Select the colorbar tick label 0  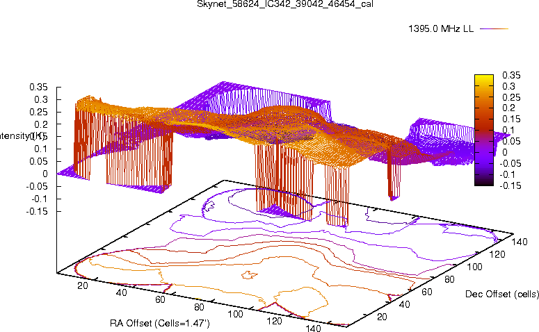(x=505, y=152)
